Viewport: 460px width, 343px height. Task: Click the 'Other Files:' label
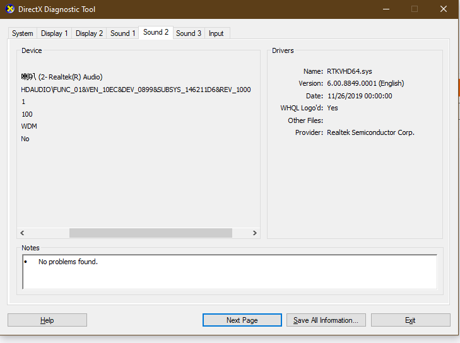point(305,120)
